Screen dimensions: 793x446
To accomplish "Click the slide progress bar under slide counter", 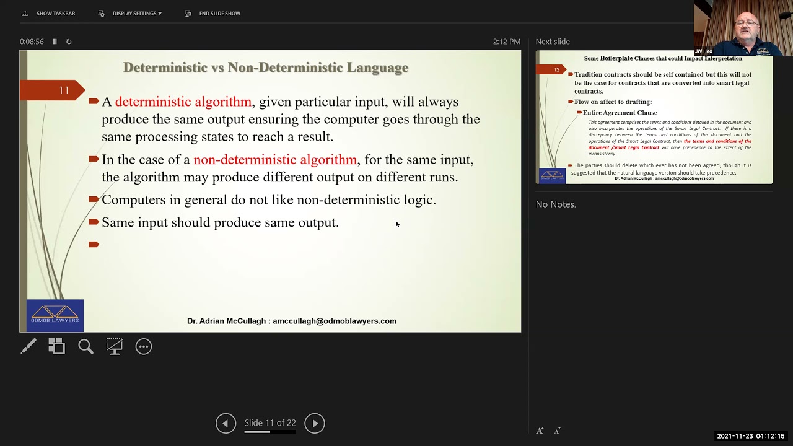I will point(270,431).
